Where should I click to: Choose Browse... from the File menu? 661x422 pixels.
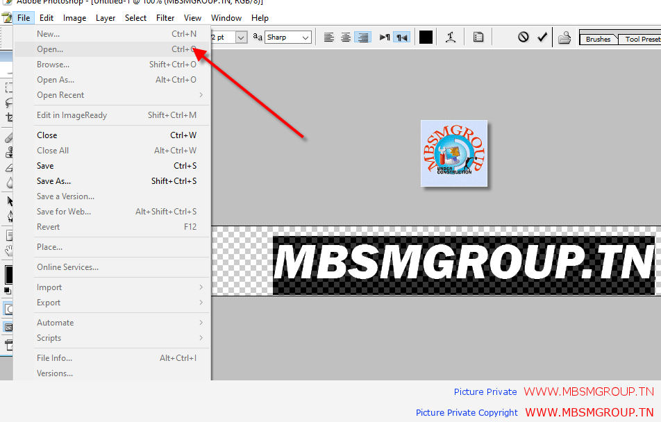click(112, 64)
